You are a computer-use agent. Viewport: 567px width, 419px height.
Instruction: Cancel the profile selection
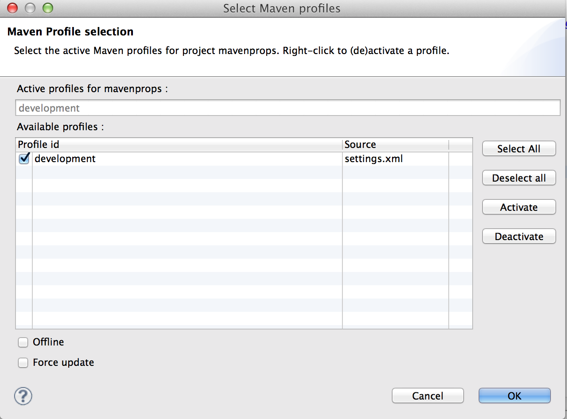(x=428, y=396)
